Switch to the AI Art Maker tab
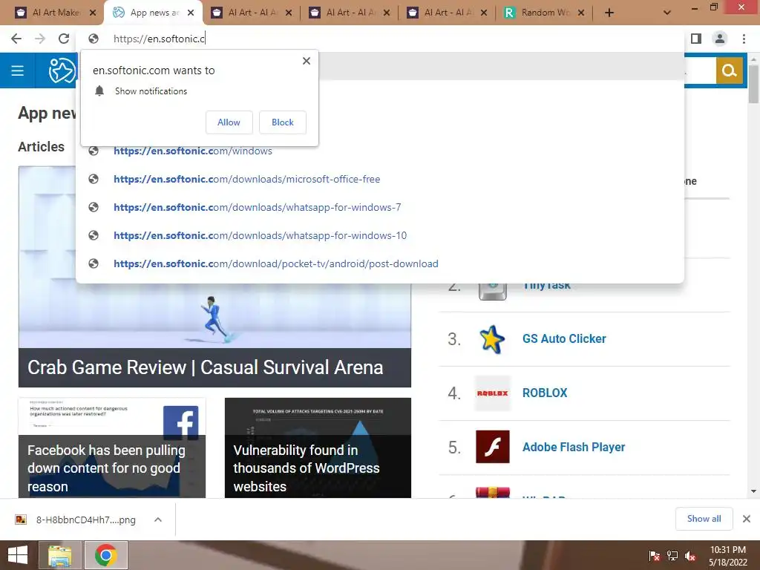 pyautogui.click(x=54, y=13)
